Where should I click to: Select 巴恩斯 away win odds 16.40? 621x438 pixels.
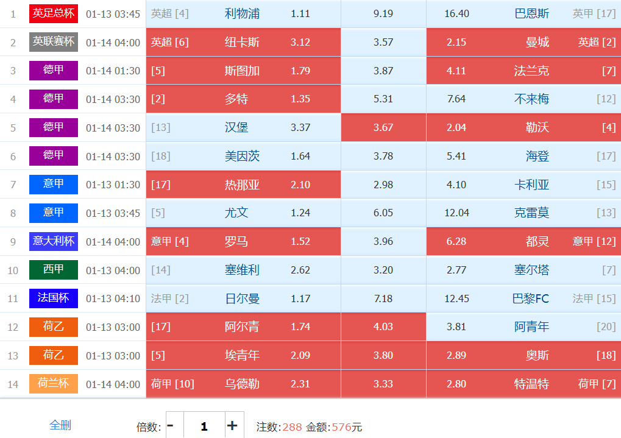[456, 14]
